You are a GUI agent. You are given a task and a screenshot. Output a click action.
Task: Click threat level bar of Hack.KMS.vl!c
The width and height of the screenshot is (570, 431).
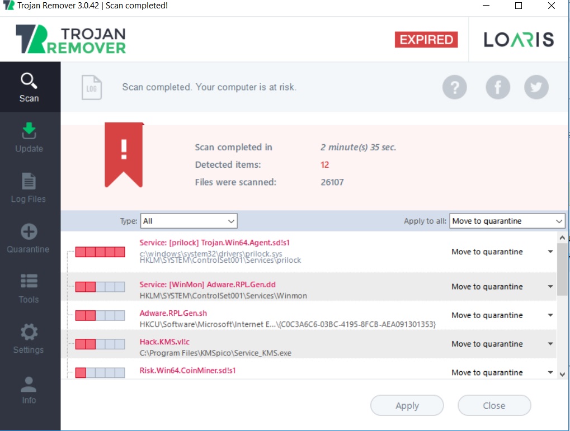pos(100,344)
